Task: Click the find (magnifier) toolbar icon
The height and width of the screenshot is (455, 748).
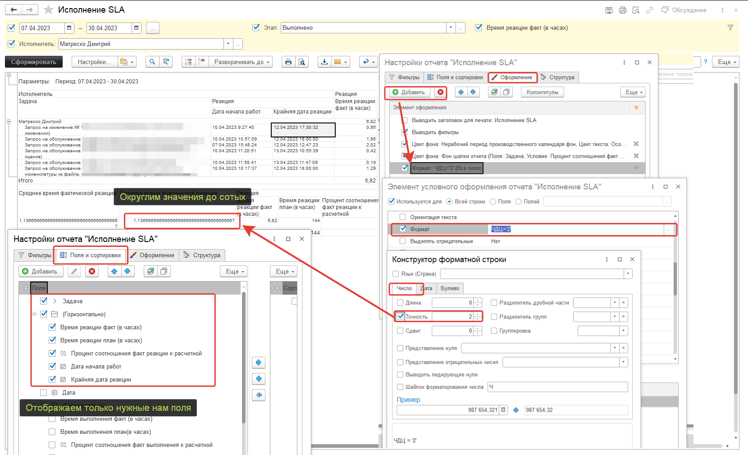Action: pyautogui.click(x=152, y=62)
